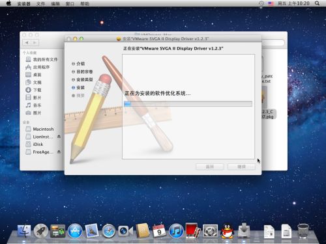326x244 pixels.
Task: Open Finder from the dock
Action: click(24, 231)
